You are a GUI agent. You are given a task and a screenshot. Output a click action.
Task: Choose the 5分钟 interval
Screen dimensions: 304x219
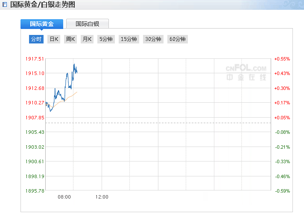click(x=106, y=39)
